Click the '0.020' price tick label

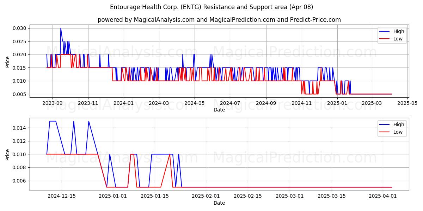pyautogui.click(x=20, y=55)
